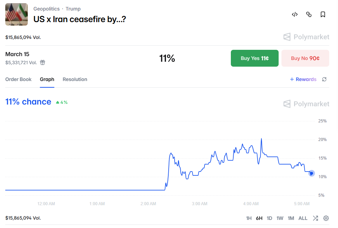Bookmark this ceasefire market
Image resolution: width=338 pixels, height=228 pixels.
323,14
